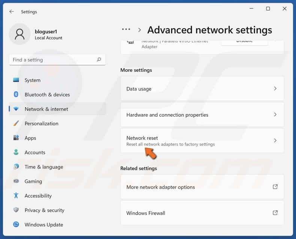Expand Hardware and connection properties chevron
Screen dimensions: 296x239
point(275,114)
